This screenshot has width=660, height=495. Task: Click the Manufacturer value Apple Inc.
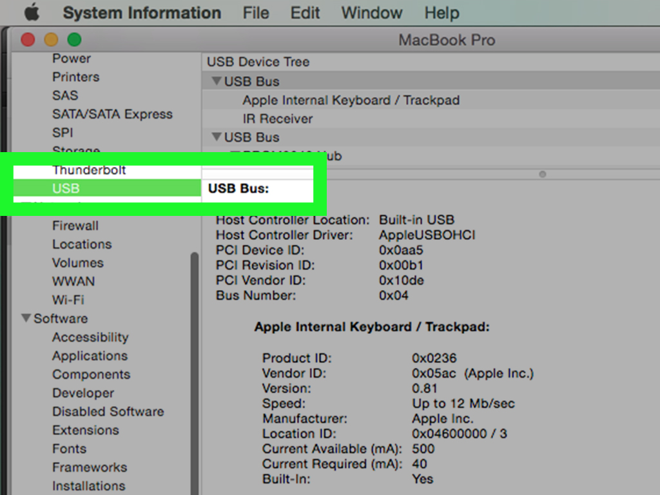click(x=442, y=419)
